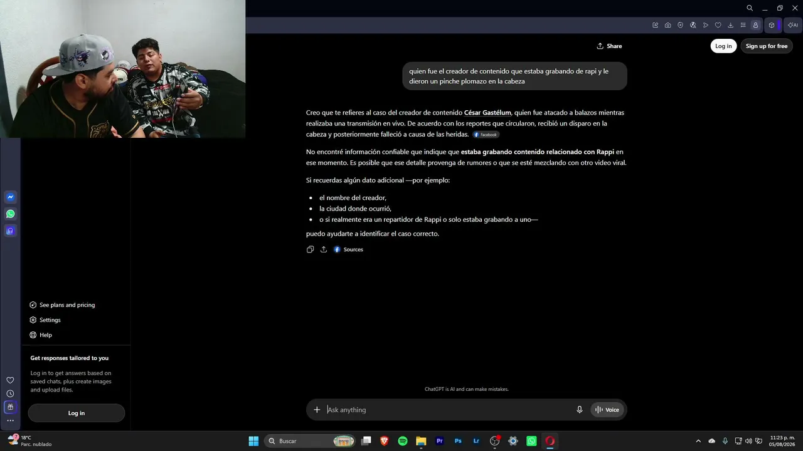Image resolution: width=803 pixels, height=451 pixels.
Task: Click the webcam video overlay
Action: pos(122,69)
